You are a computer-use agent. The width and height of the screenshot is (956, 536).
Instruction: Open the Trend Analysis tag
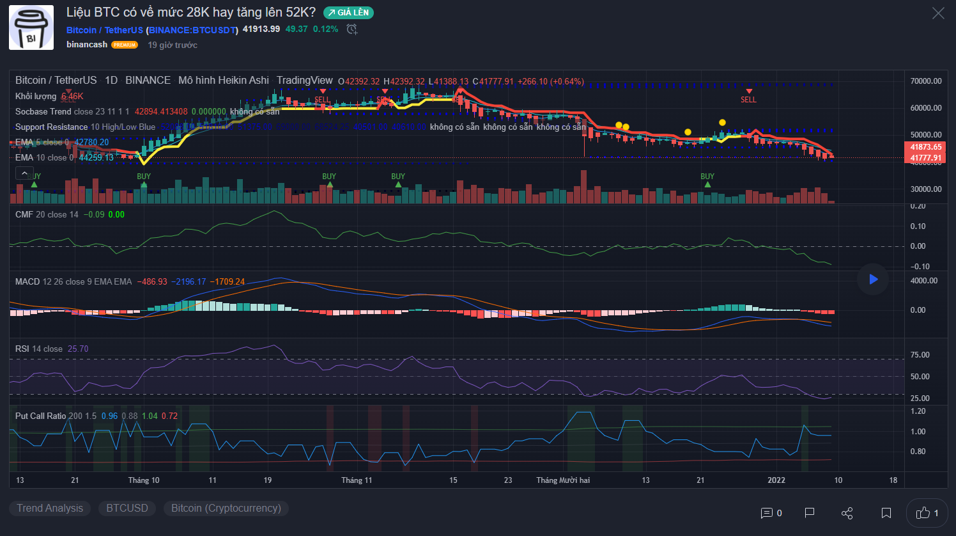click(50, 508)
